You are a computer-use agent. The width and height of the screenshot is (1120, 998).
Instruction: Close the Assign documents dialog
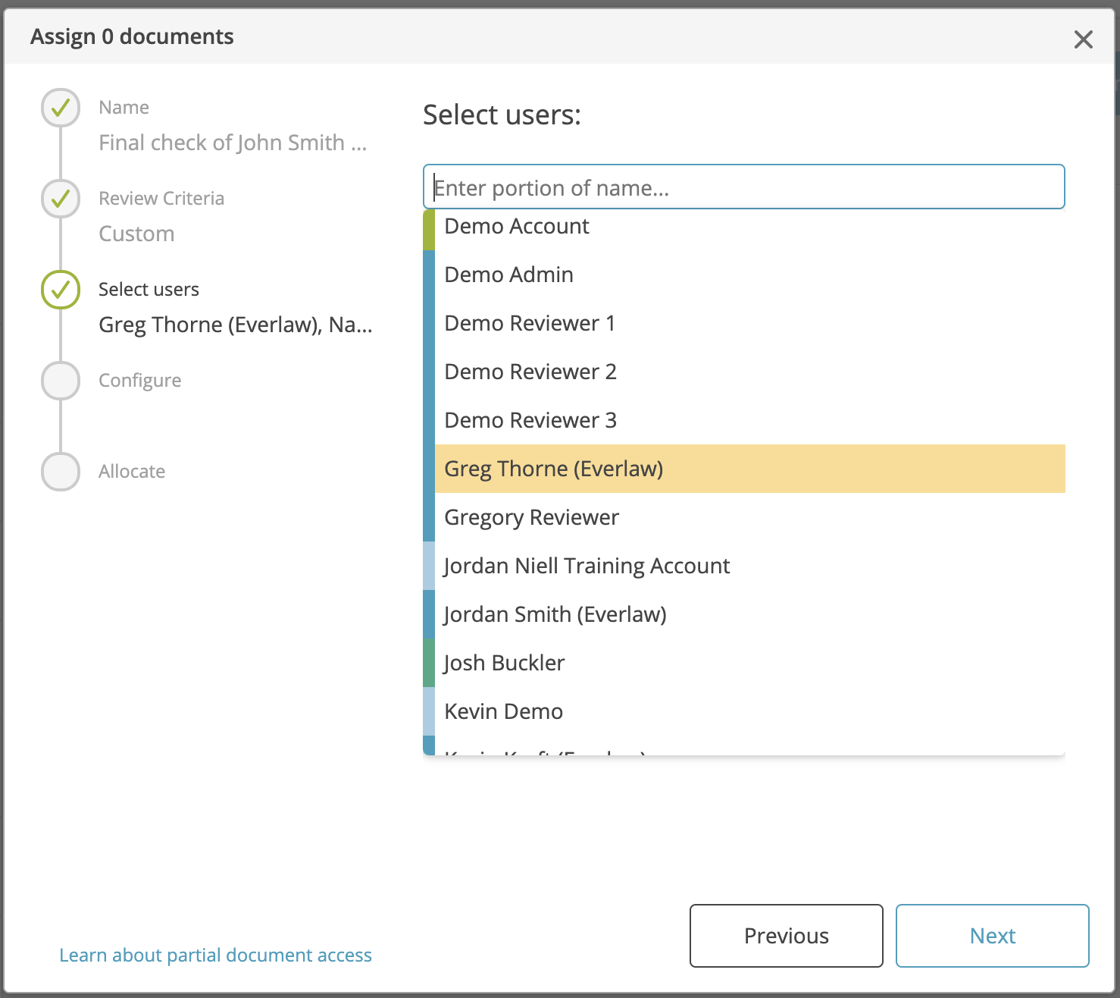pos(1083,39)
